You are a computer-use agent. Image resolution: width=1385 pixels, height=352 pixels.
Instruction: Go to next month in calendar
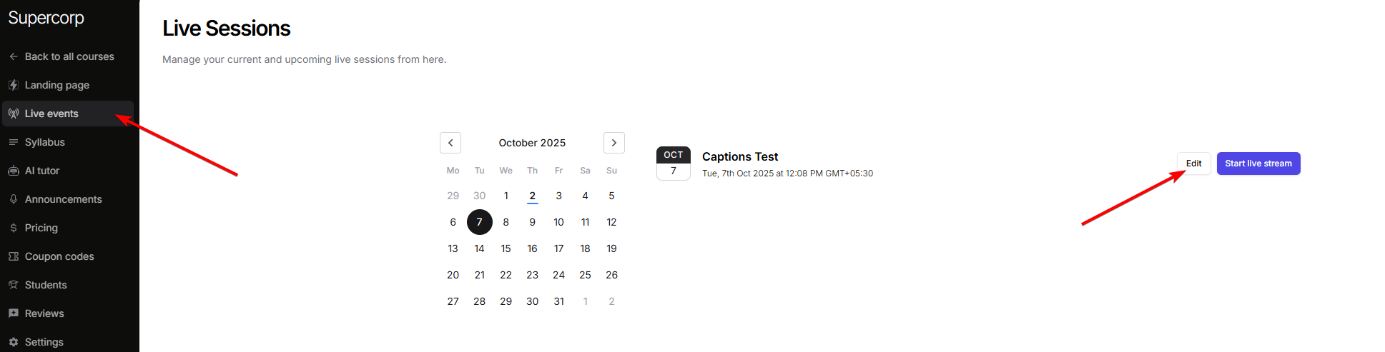point(613,143)
